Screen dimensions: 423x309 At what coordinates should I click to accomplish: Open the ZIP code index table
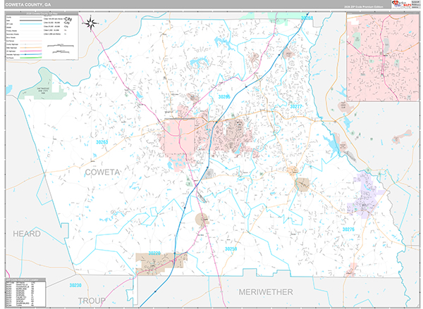pos(25,293)
